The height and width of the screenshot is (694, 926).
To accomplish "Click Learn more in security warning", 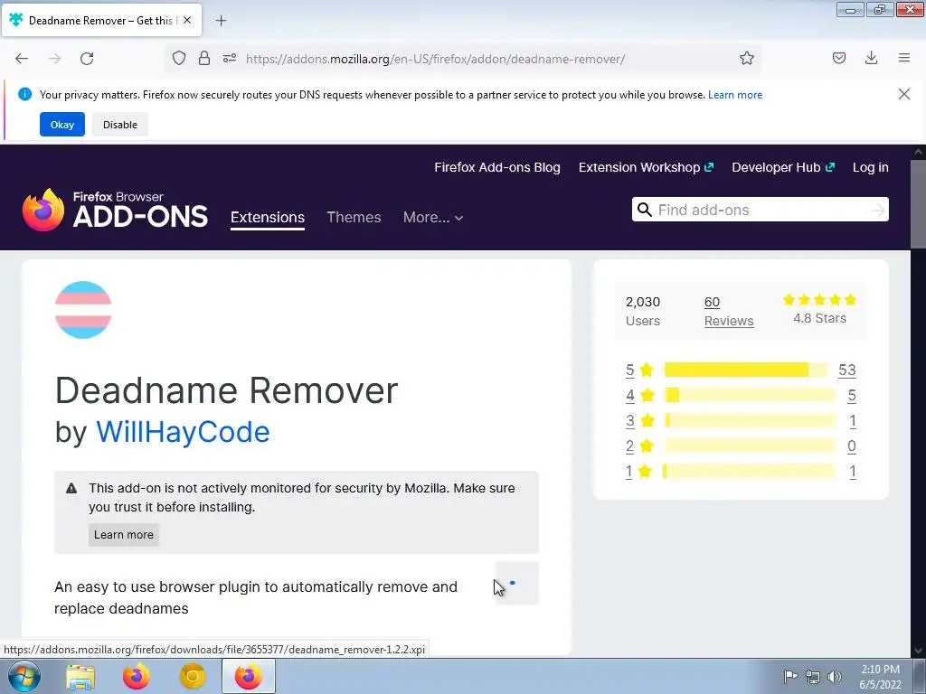I will coord(123,535).
